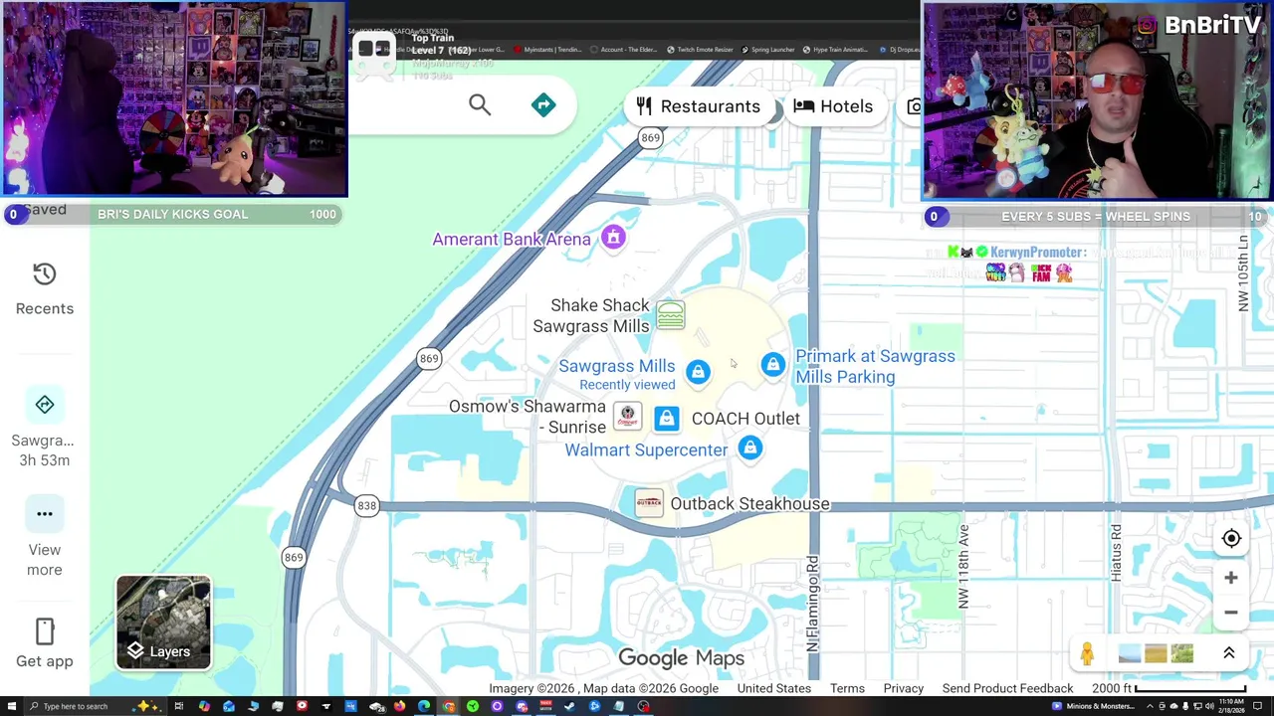Click Get app phone icon
The width and height of the screenshot is (1274, 716).
click(x=44, y=632)
